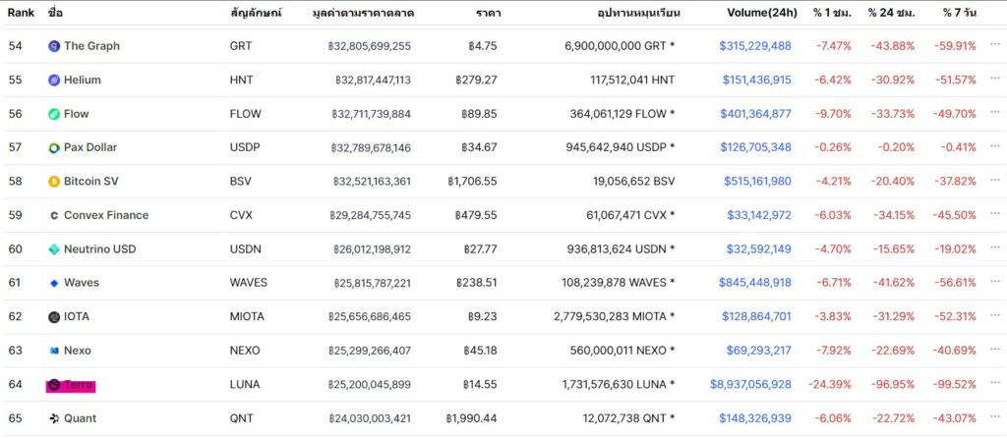Sort by มูลค่าตามราคาตลาด column header
This screenshot has height=438, width=1007.
362,13
